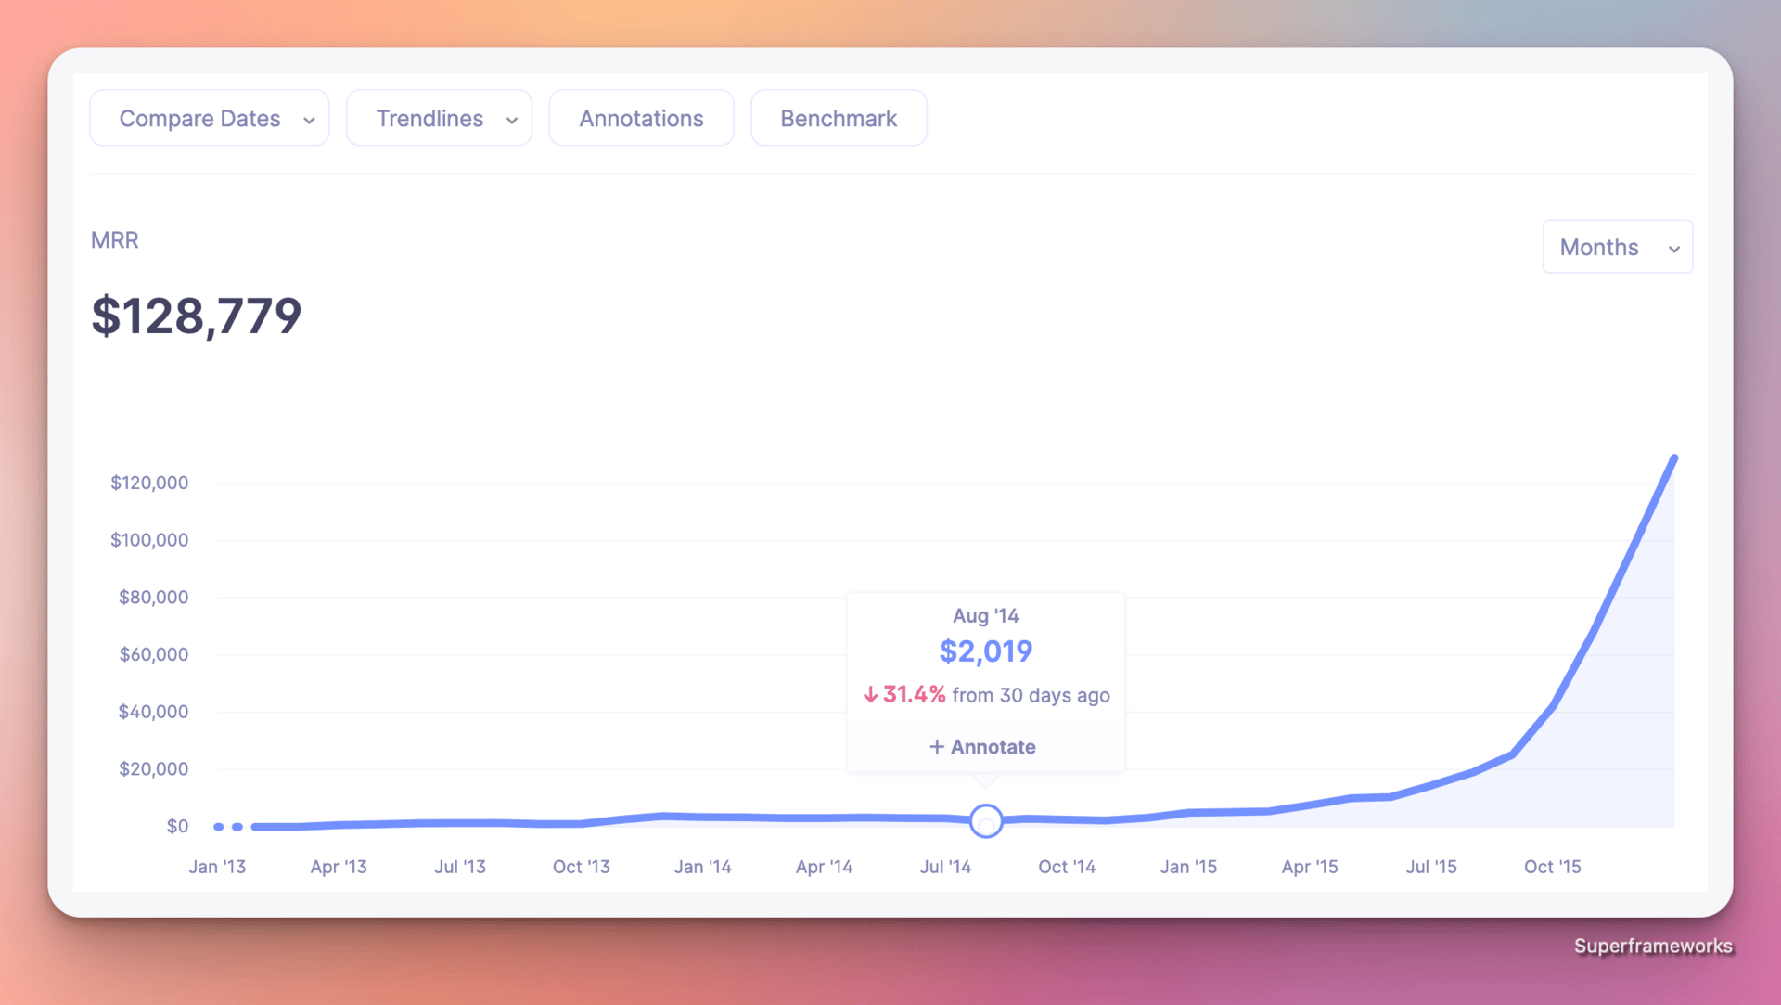Click the Months dropdown chevron
Screen dimensions: 1781x1005
(x=1673, y=249)
